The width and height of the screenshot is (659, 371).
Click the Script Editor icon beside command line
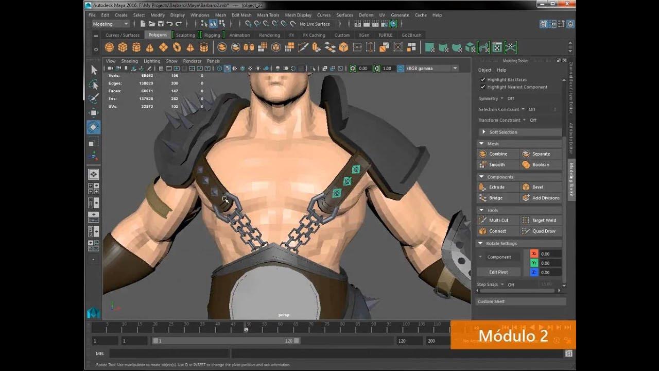[x=568, y=353]
